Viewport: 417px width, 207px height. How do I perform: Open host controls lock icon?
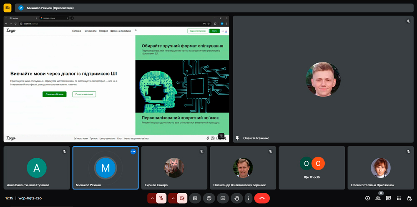[409, 198]
